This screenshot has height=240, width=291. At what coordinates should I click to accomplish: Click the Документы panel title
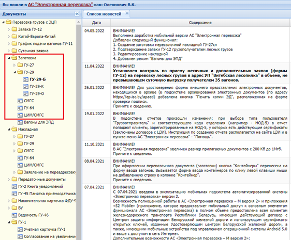14,14
